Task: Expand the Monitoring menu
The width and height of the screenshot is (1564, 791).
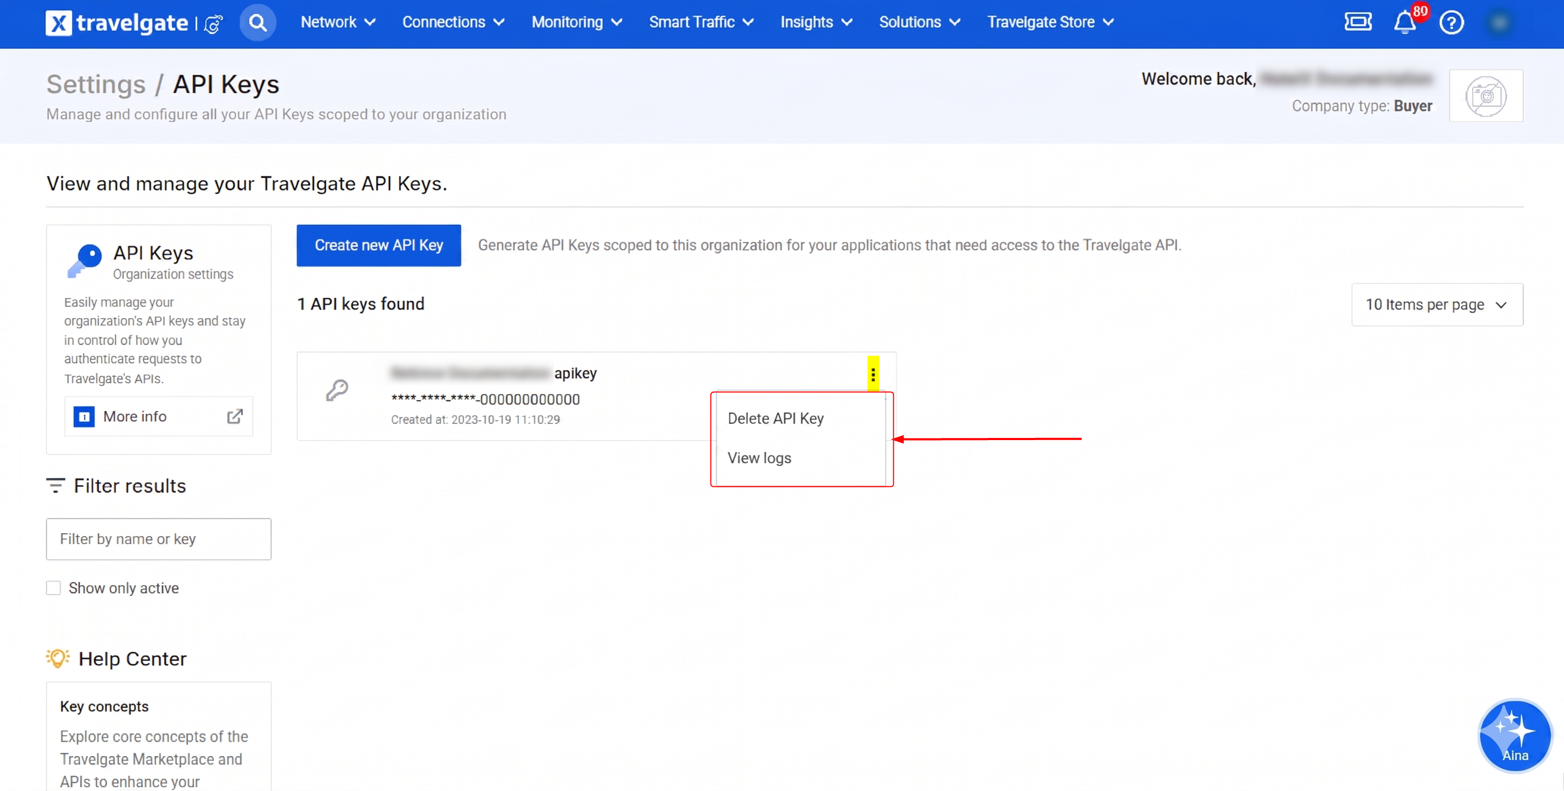Action: (577, 23)
